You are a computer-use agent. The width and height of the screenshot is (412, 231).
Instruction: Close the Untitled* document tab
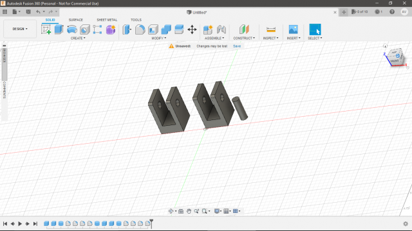point(335,12)
